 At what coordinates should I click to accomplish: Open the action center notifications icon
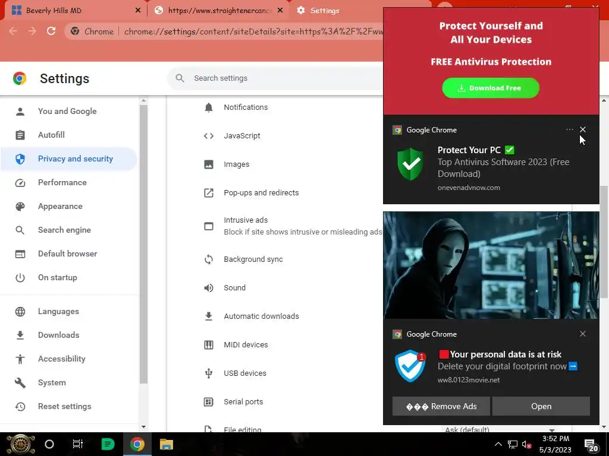tap(591, 445)
